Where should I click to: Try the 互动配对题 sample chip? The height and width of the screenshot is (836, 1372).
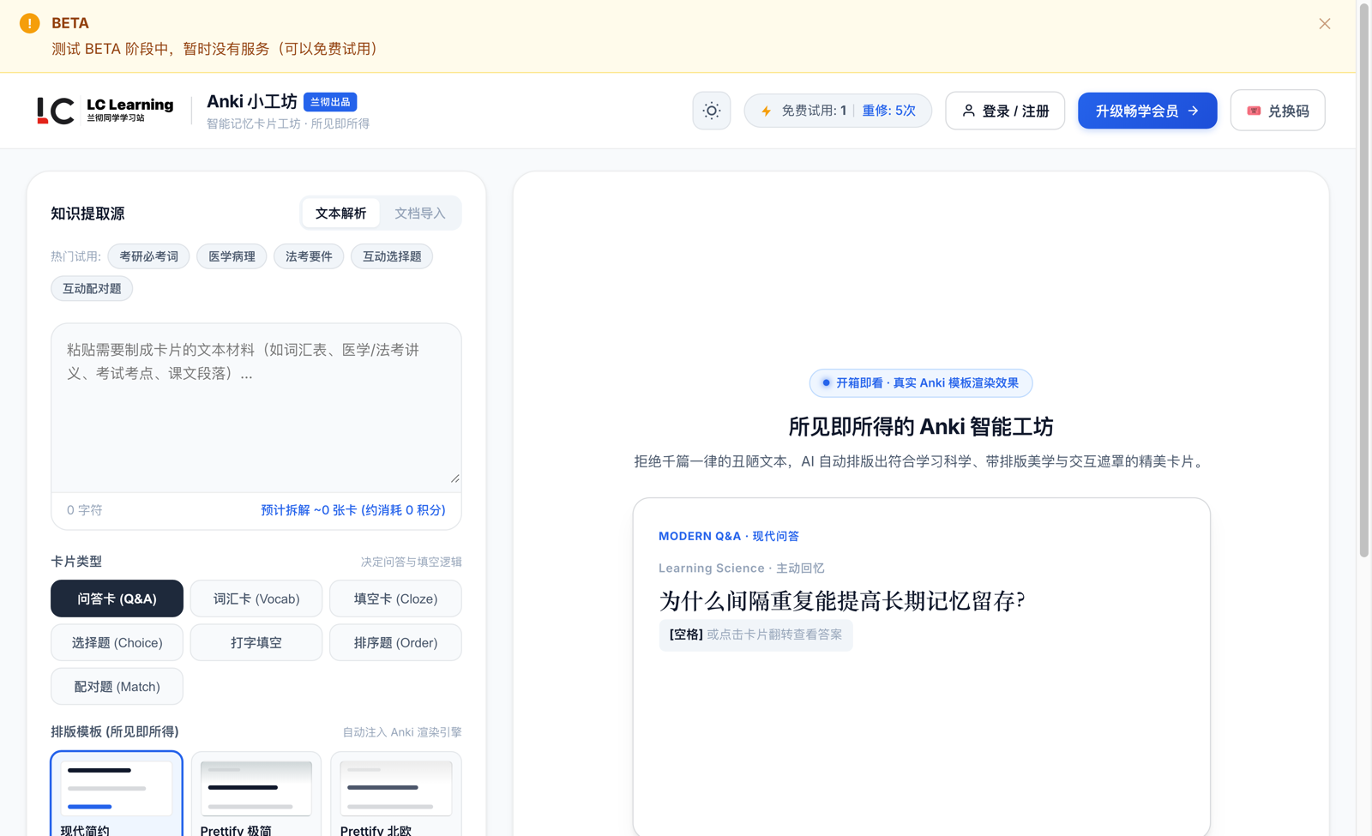tap(92, 289)
